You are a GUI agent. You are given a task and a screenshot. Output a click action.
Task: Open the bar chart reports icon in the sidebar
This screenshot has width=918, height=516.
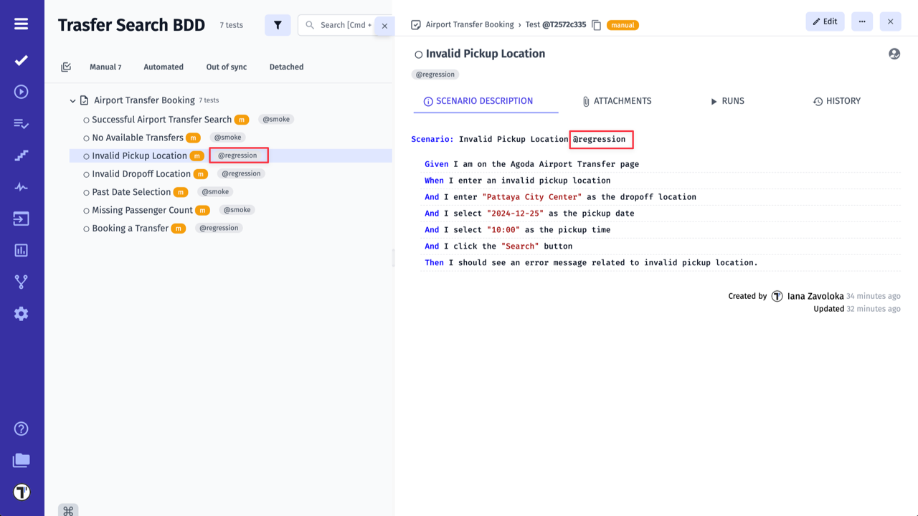click(21, 250)
